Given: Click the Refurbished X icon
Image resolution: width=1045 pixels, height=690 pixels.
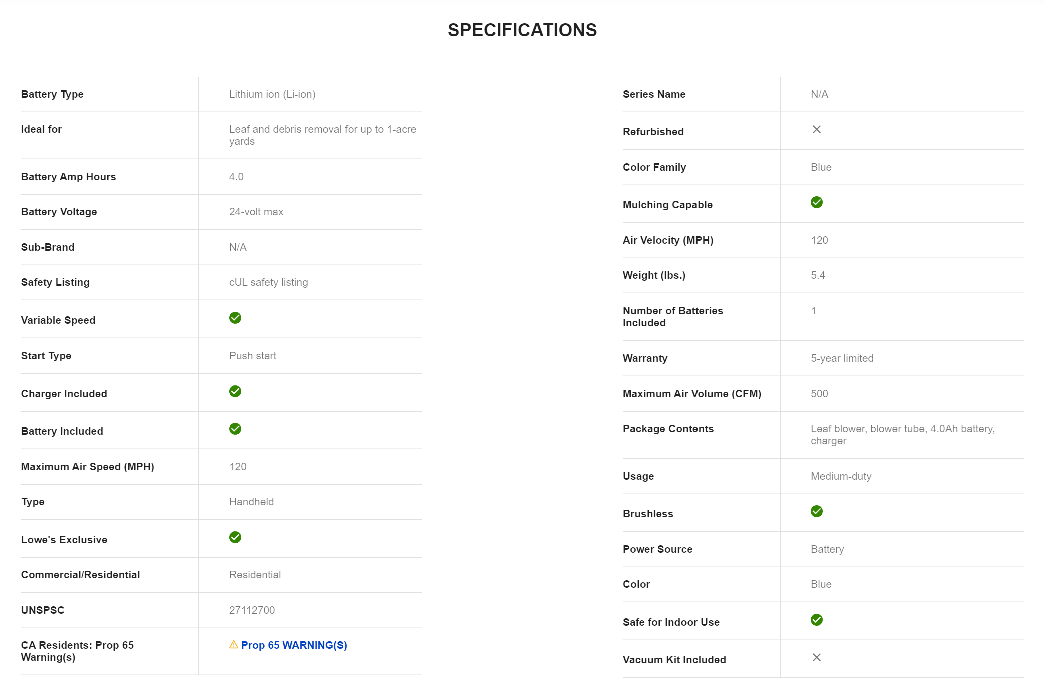Looking at the screenshot, I should pos(817,130).
